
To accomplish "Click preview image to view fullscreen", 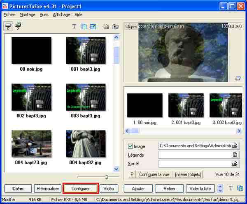I will [183, 52].
